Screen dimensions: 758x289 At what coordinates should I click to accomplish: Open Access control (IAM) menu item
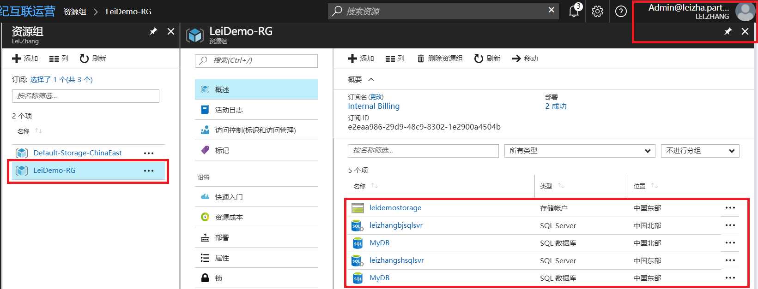point(256,130)
